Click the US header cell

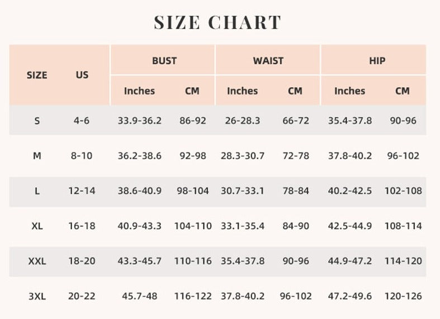[x=82, y=75]
